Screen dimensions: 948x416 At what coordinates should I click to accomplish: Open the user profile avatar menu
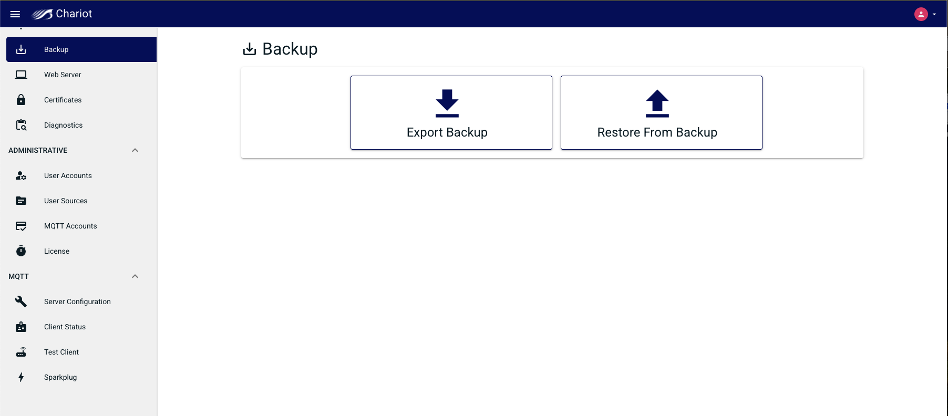coord(921,14)
